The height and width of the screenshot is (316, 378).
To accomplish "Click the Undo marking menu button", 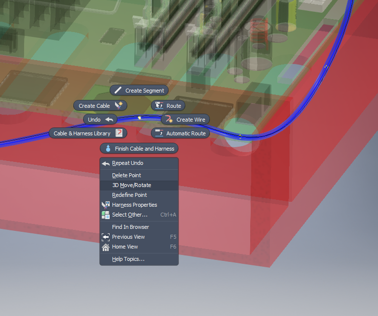I will 100,120.
